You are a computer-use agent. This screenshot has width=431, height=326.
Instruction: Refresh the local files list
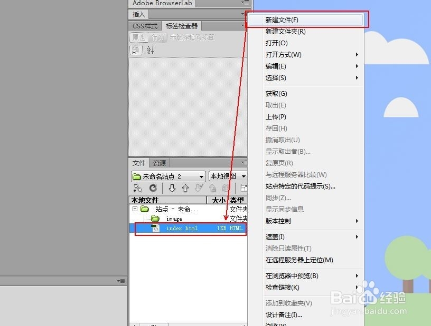click(x=153, y=188)
